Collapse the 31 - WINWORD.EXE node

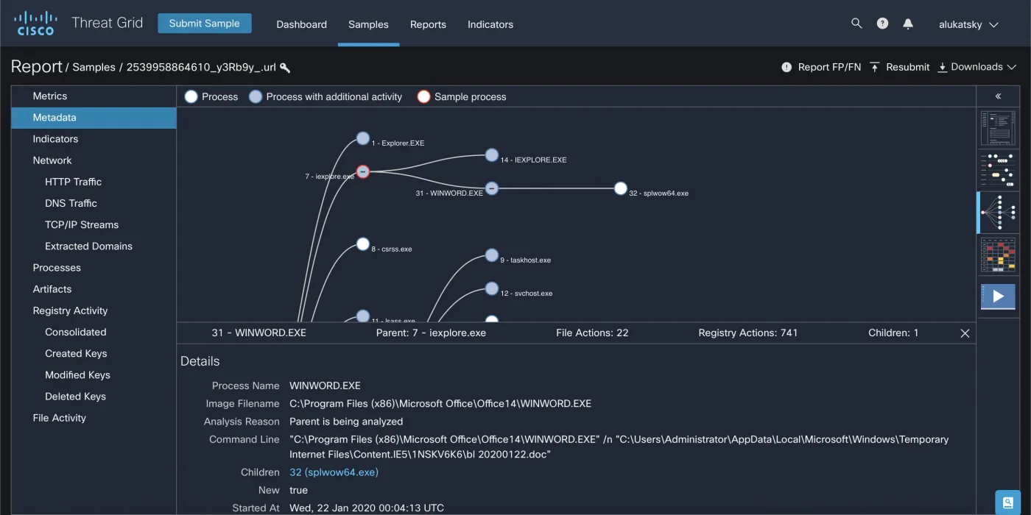click(492, 188)
